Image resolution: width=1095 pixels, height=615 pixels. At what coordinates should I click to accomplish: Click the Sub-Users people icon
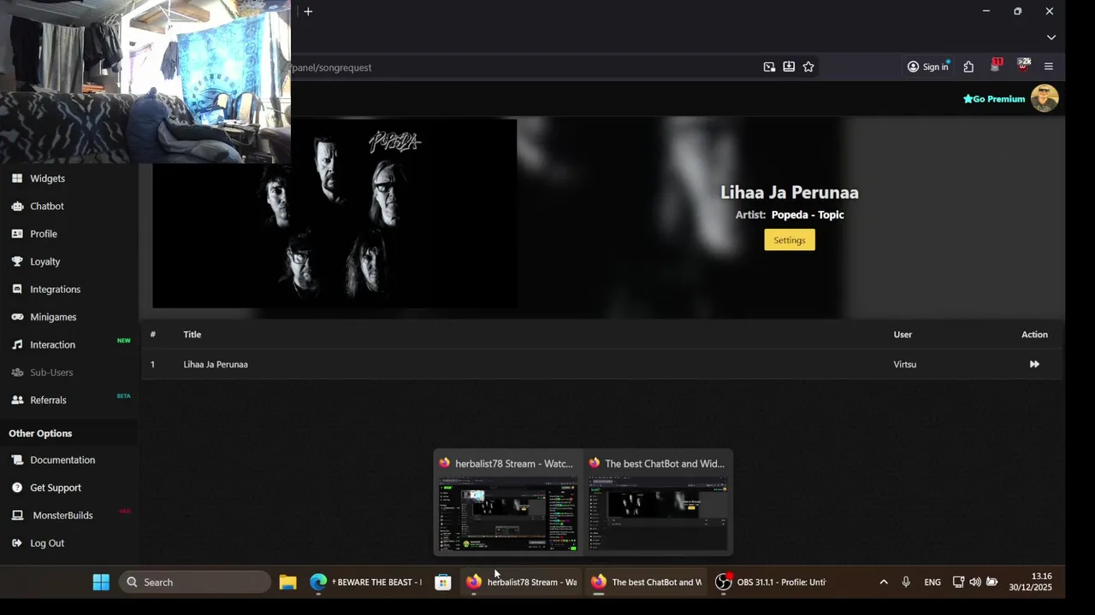(17, 372)
